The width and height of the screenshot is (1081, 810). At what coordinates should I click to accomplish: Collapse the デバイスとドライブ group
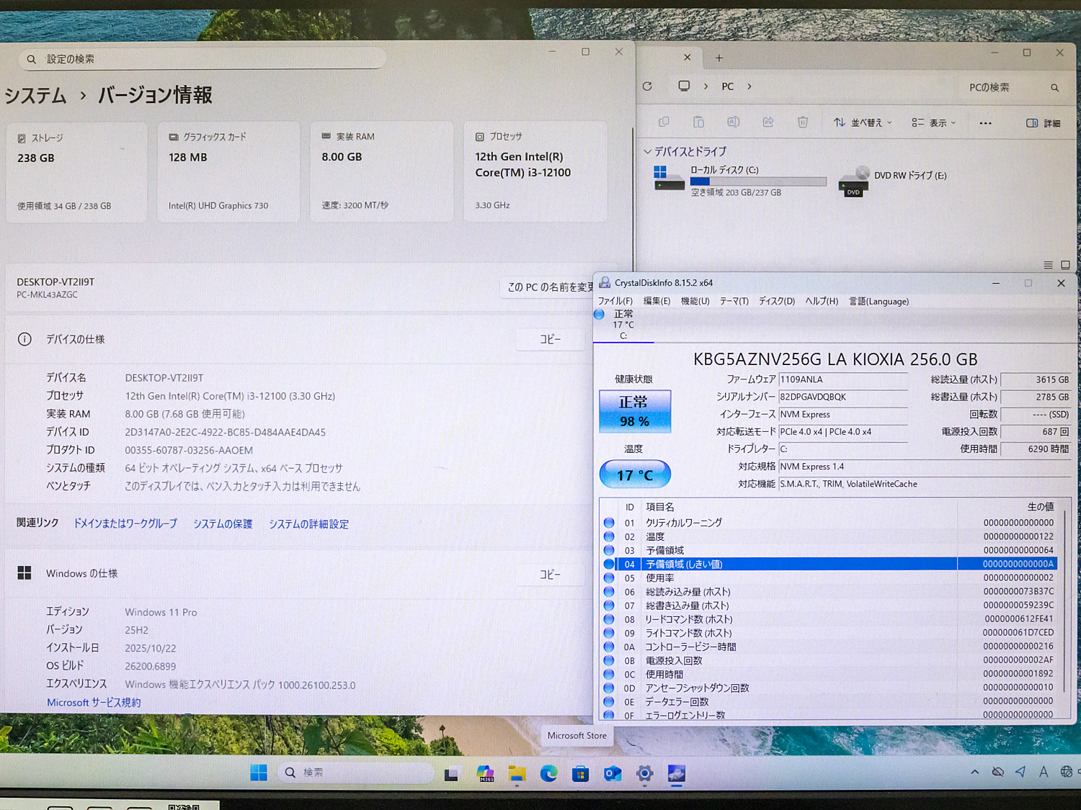click(647, 152)
